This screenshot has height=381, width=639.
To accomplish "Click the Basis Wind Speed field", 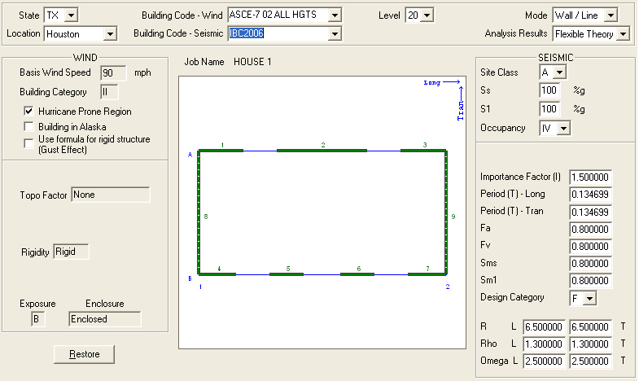I will tap(113, 72).
